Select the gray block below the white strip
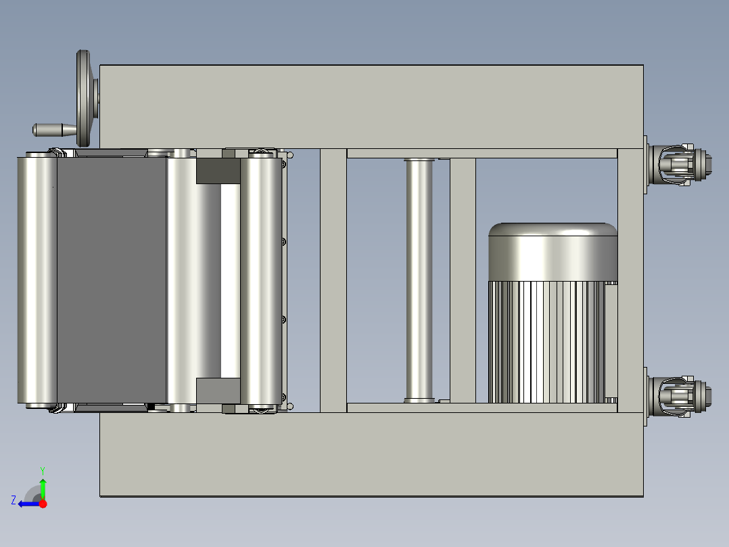The width and height of the screenshot is (729, 547). [218, 391]
